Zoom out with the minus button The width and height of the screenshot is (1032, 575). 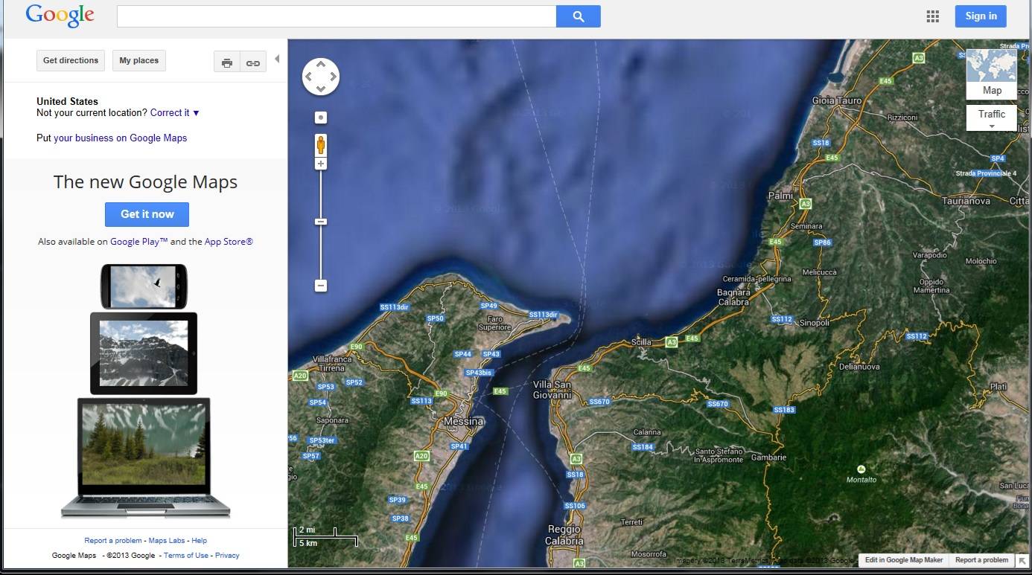pos(321,286)
